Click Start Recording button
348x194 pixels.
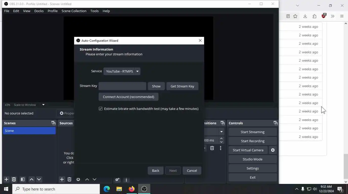tap(253, 141)
